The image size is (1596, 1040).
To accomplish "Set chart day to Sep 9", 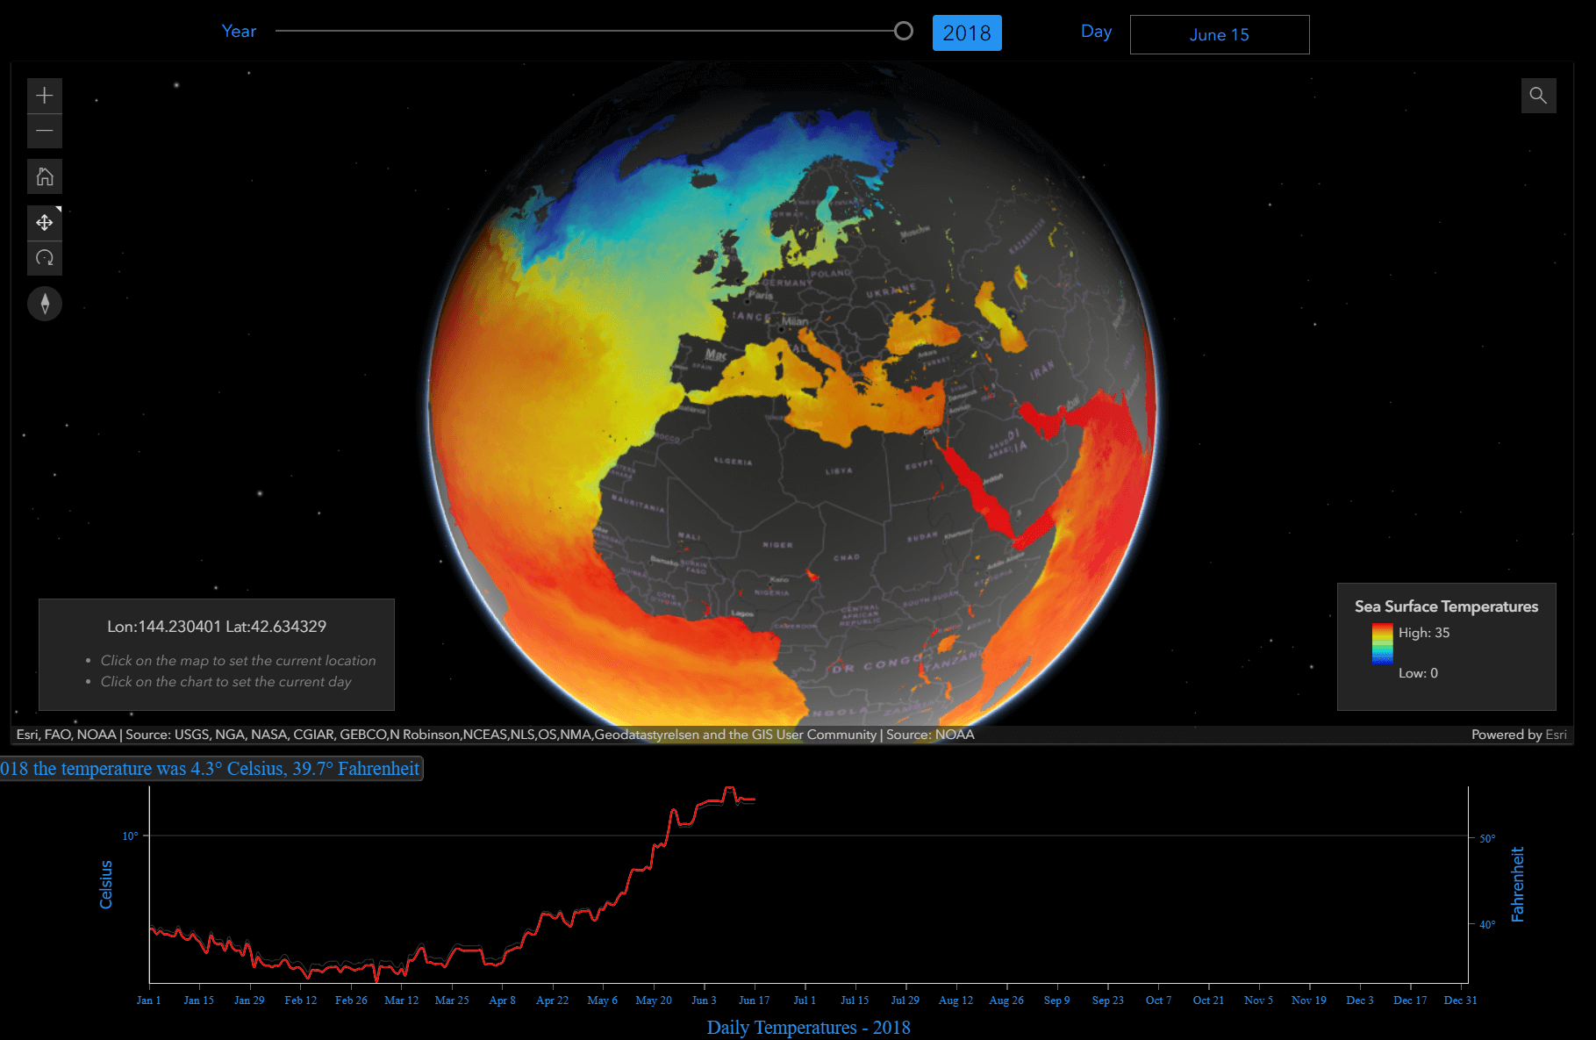I will tap(1057, 1000).
